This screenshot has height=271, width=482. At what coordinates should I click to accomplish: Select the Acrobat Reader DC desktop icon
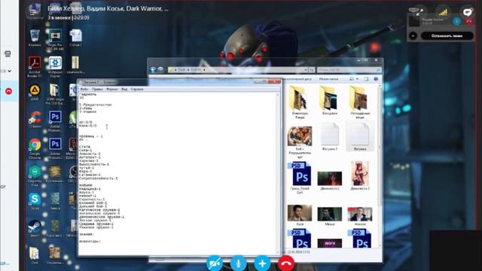(35, 67)
